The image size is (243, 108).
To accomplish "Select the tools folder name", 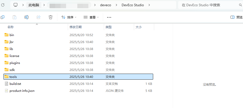I will [13, 77].
